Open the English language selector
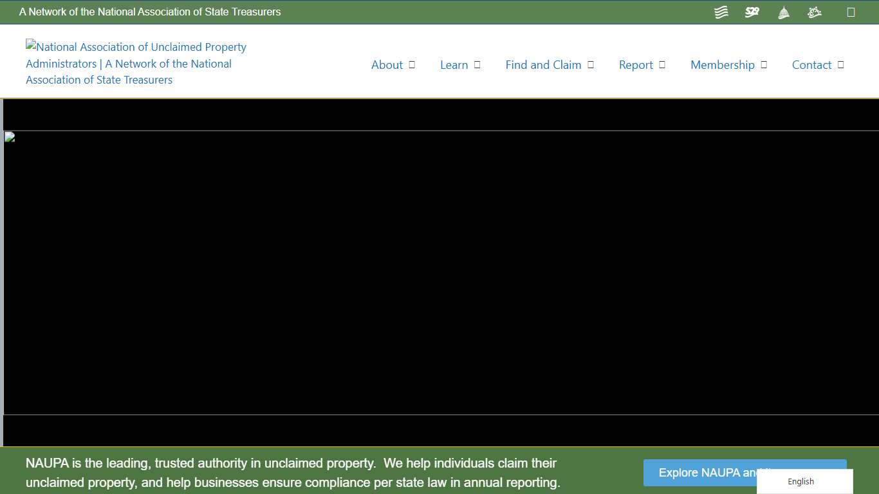 pos(800,481)
